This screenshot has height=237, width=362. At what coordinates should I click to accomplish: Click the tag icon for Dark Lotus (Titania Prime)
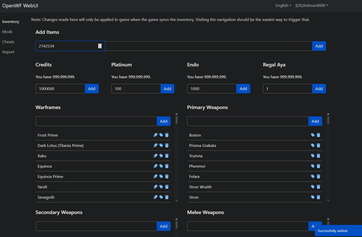(161, 145)
